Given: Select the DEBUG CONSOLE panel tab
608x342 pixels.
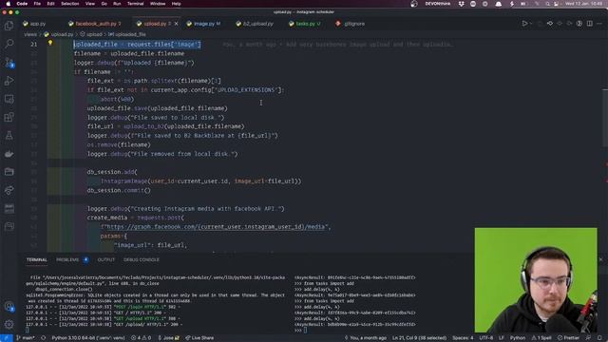Looking at the screenshot, I should (142, 259).
